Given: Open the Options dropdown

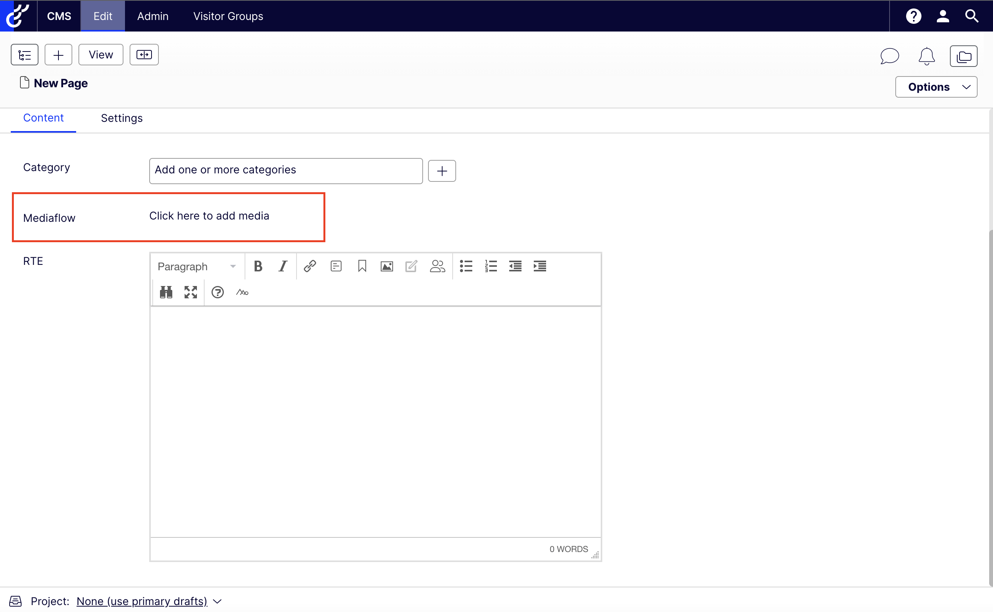Looking at the screenshot, I should coord(936,86).
